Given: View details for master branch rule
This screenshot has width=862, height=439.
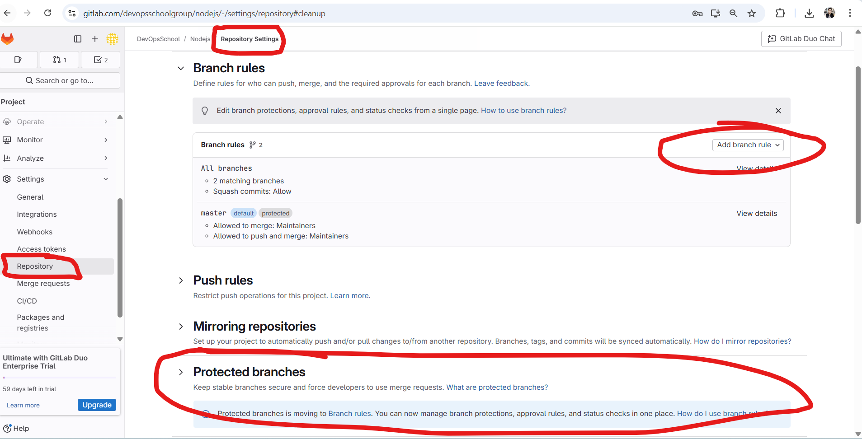Looking at the screenshot, I should (757, 214).
